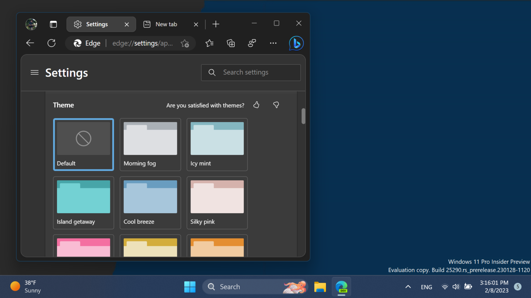Open Bing Chat with the Bing icon
The image size is (531, 298).
[x=296, y=43]
